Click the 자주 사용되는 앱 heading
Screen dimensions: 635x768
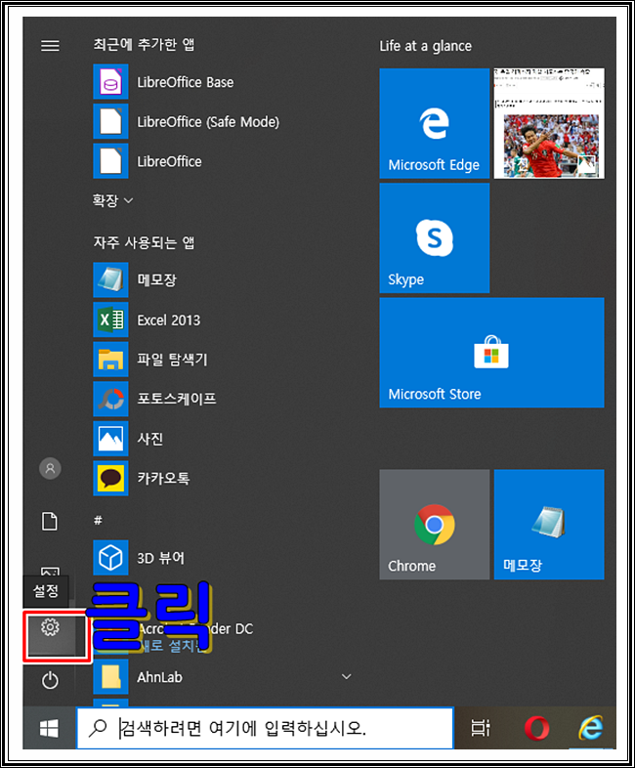click(x=144, y=242)
